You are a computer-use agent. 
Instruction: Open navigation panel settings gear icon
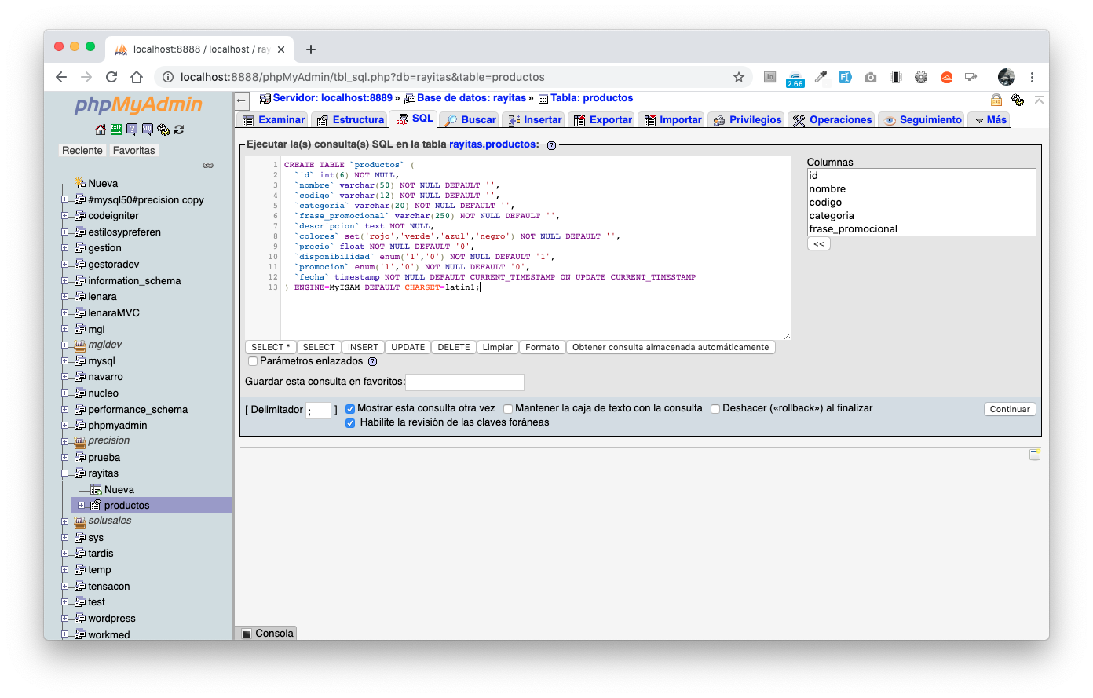coord(163,130)
